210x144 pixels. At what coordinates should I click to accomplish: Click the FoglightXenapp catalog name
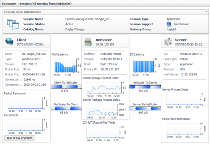(75, 29)
